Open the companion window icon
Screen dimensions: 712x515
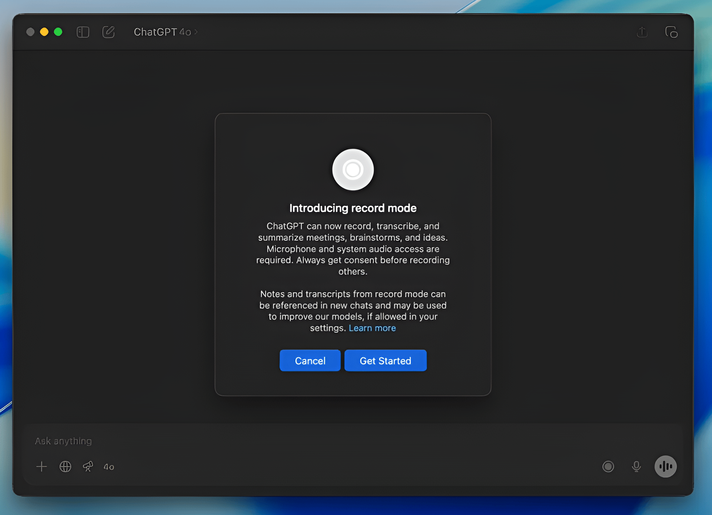(x=671, y=32)
